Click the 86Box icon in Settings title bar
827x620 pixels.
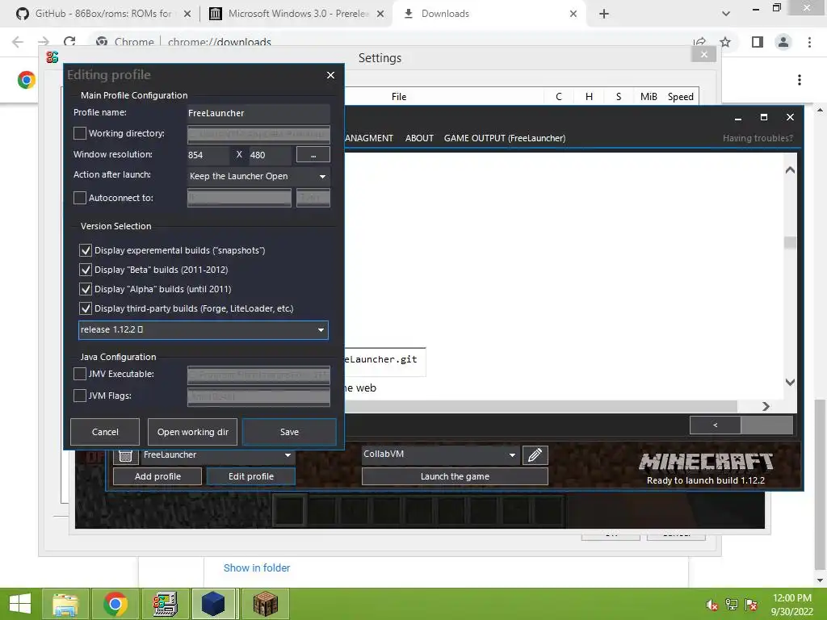coord(52,57)
